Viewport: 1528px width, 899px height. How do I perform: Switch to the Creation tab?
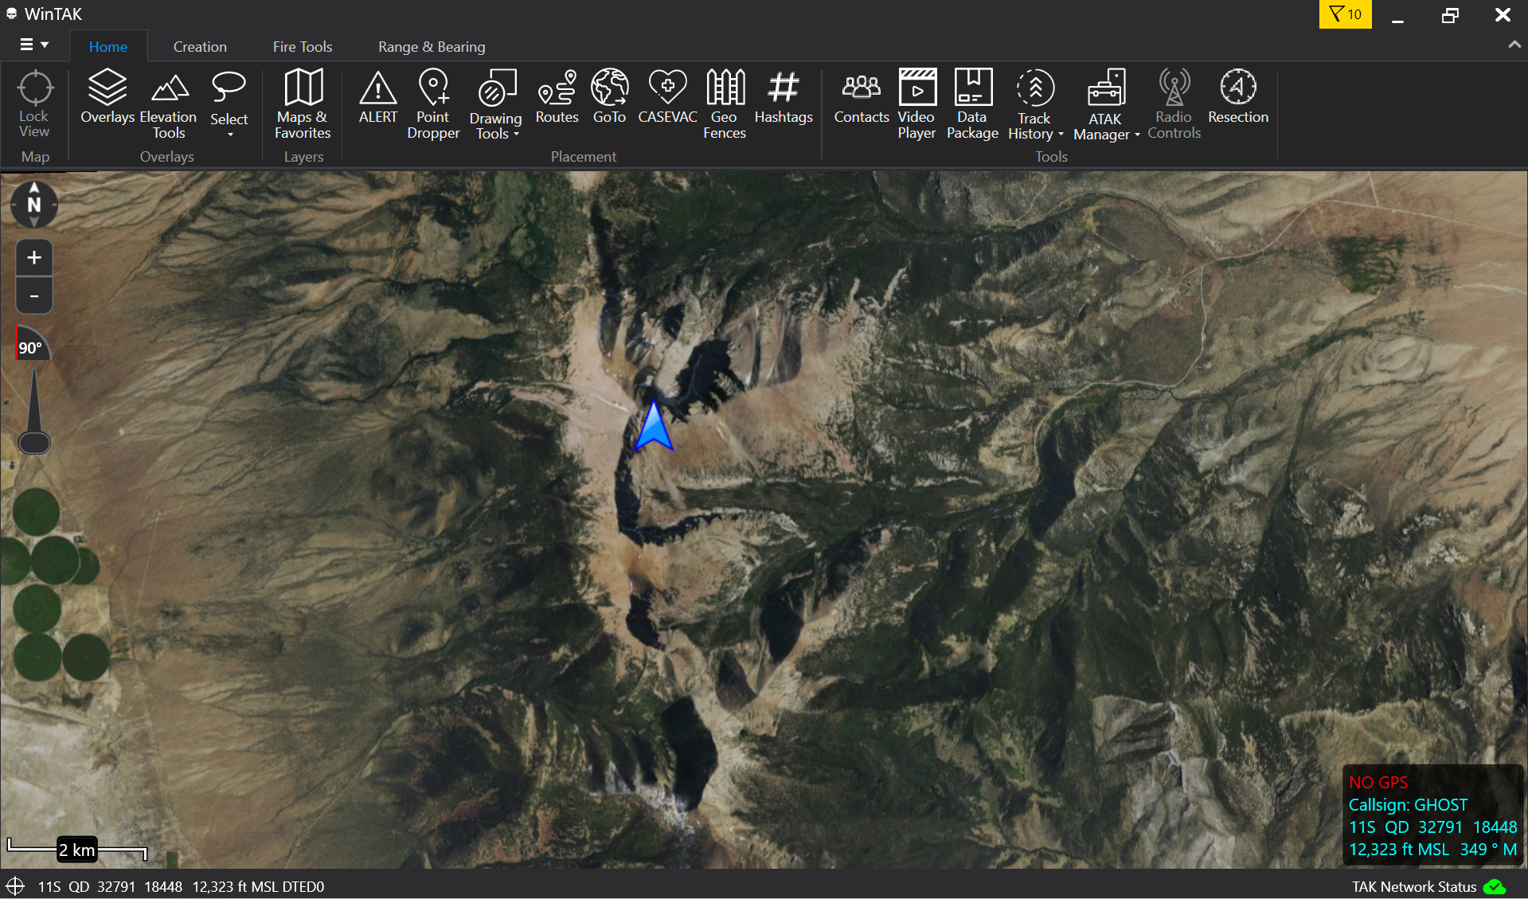point(200,46)
